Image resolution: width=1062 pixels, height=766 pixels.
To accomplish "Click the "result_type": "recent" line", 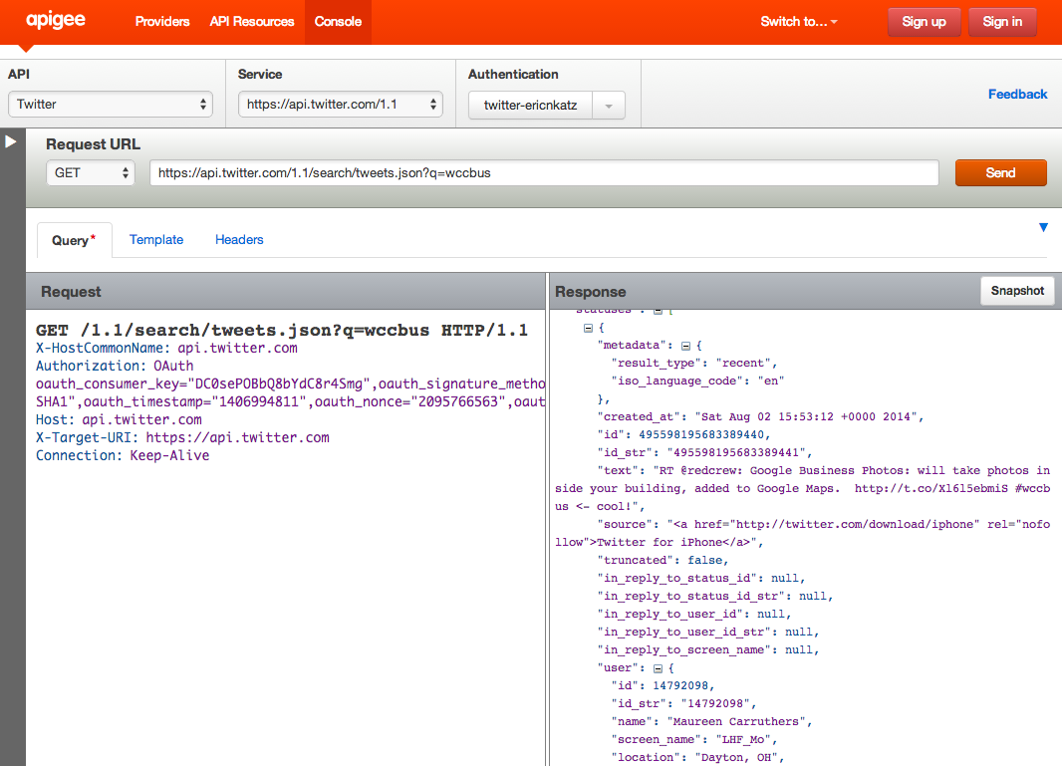I will click(x=694, y=363).
